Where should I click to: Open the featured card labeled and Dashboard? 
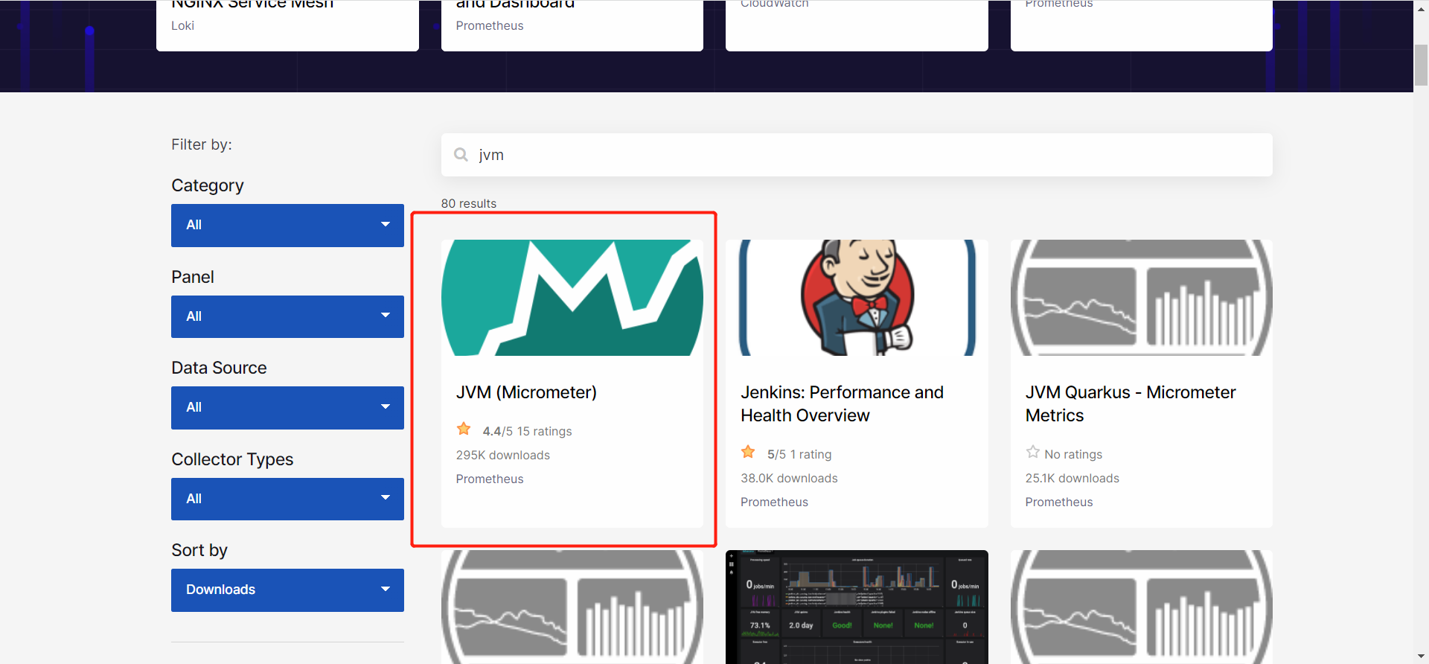[572, 25]
